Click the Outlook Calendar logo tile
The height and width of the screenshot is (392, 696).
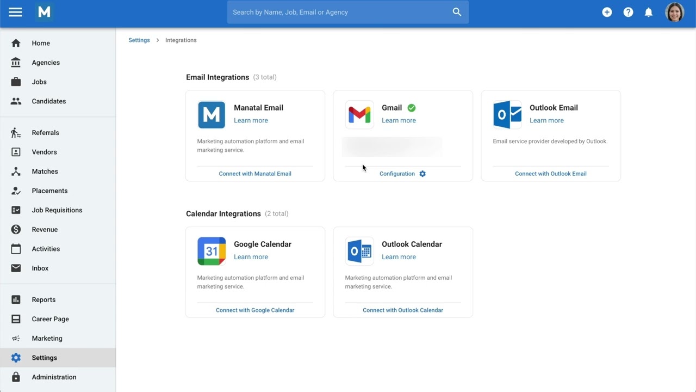click(x=359, y=251)
